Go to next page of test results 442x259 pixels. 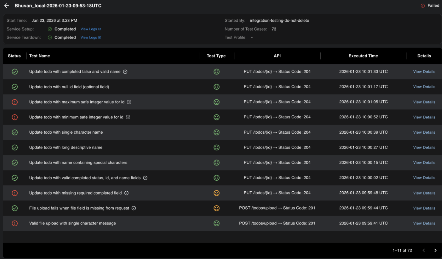tap(435, 250)
